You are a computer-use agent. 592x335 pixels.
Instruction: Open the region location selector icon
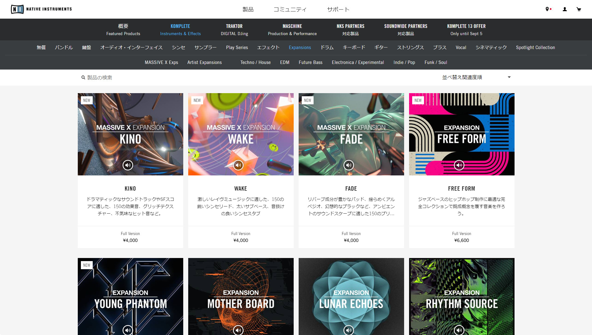coord(548,9)
